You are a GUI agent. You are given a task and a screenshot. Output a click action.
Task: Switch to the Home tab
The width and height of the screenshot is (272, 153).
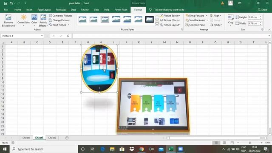pos(18,10)
